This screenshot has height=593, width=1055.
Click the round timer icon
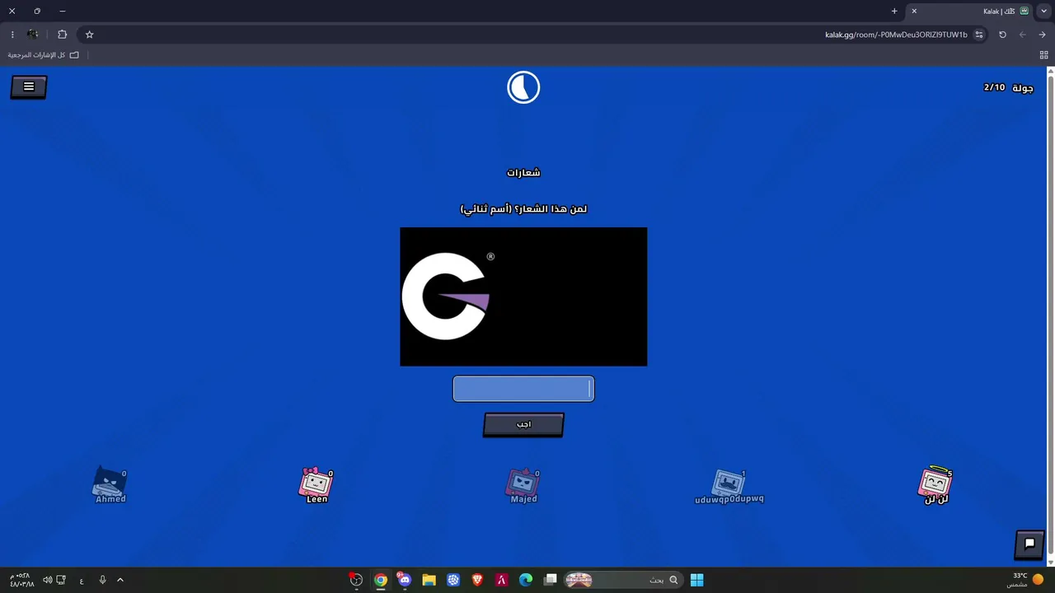click(523, 87)
